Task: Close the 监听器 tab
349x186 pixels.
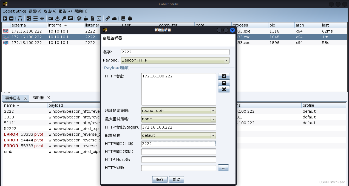Action: coord(49,98)
